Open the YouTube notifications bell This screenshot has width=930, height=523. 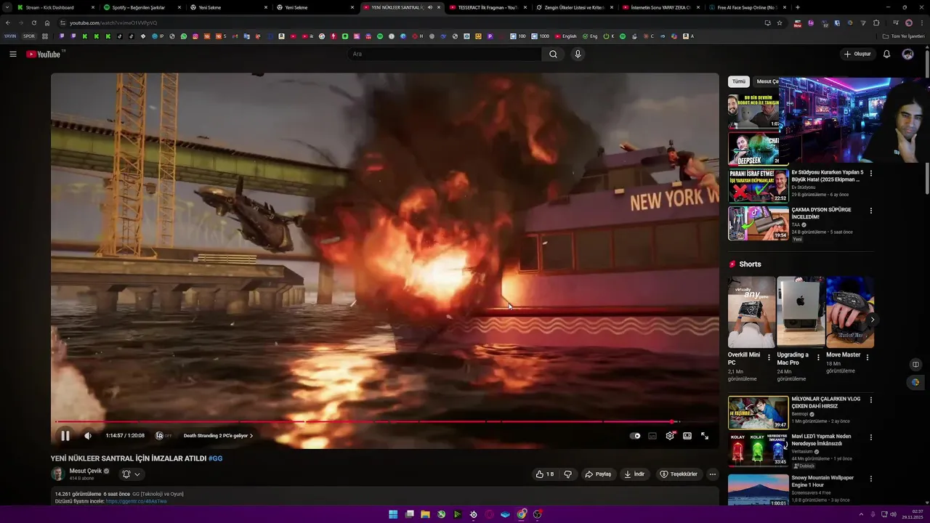[886, 54]
